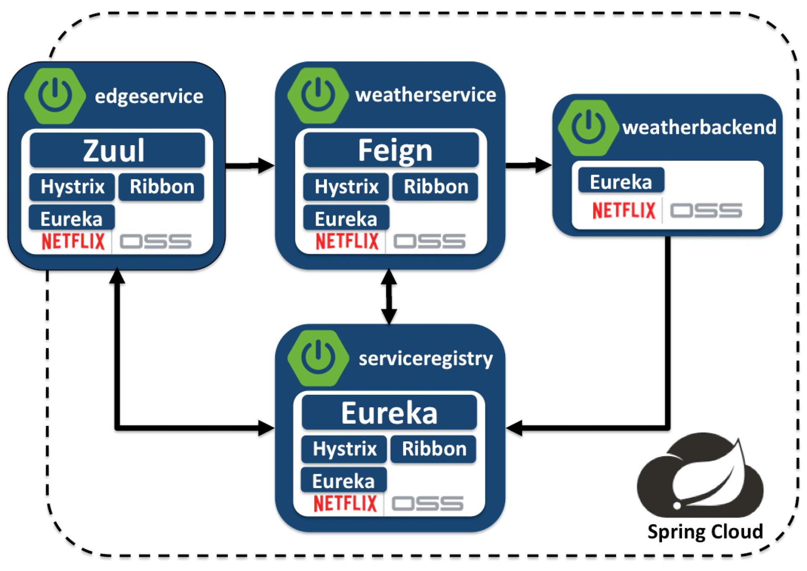Click the edgeservice Spring Boot icon
This screenshot has width=807, height=571.
click(x=64, y=81)
